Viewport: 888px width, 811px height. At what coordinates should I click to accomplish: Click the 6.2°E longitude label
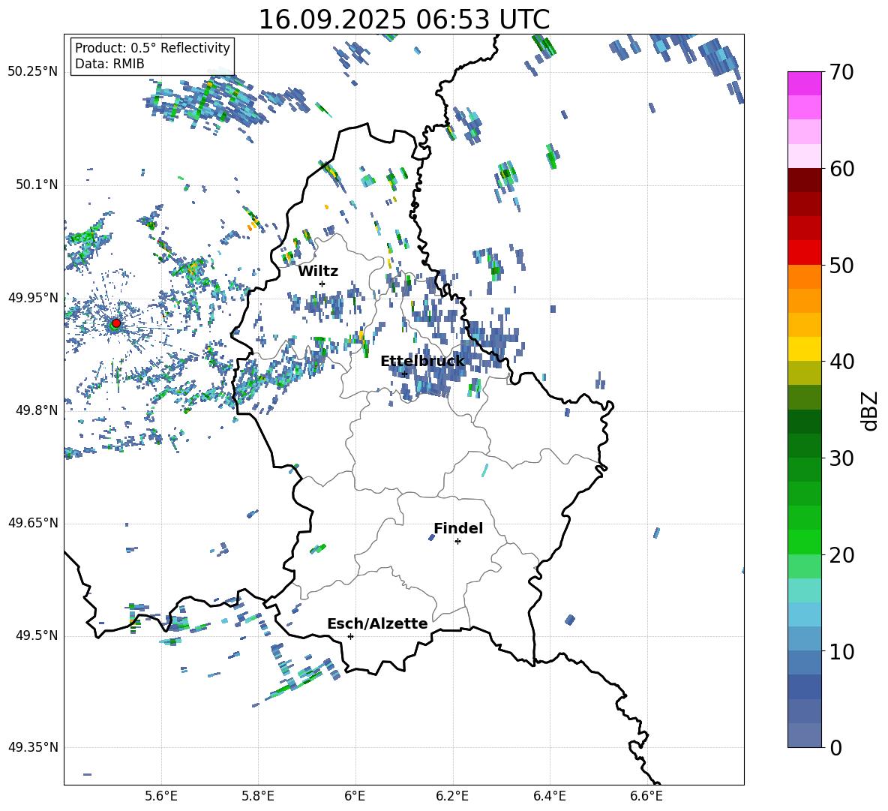pyautogui.click(x=452, y=797)
